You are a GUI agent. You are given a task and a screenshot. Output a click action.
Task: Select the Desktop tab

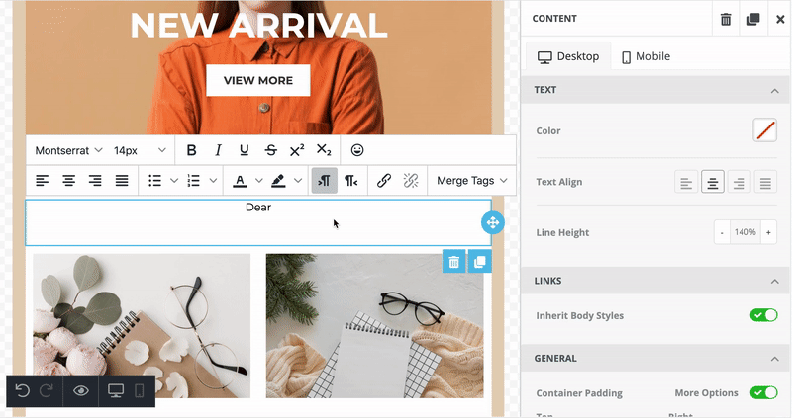568,56
